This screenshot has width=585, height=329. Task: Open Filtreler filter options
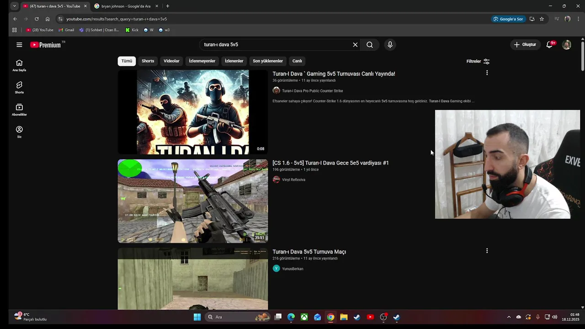tap(478, 61)
